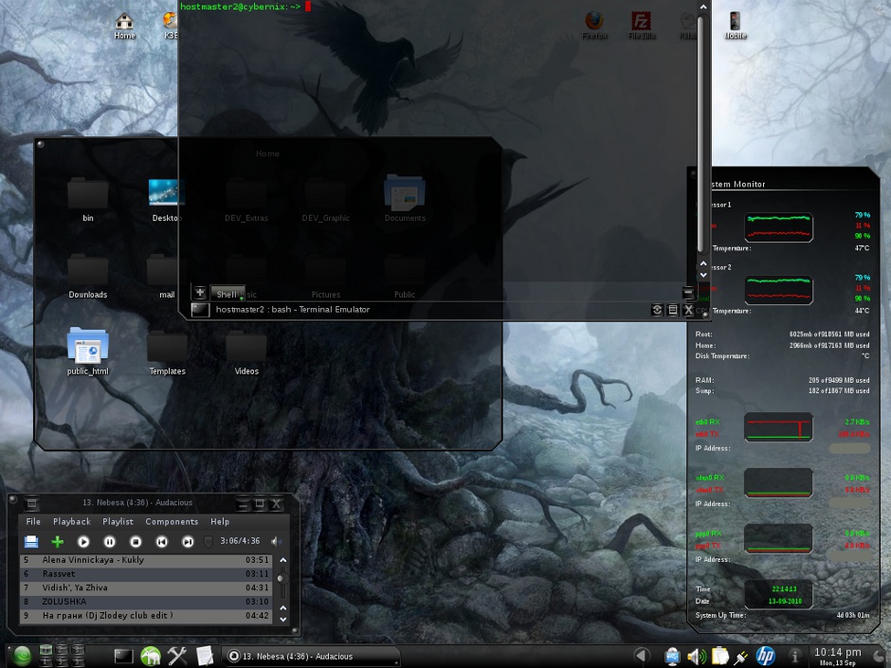Click the Audacious seek slider shield marker
Viewport: 891px width, 668px height.
pos(209,542)
